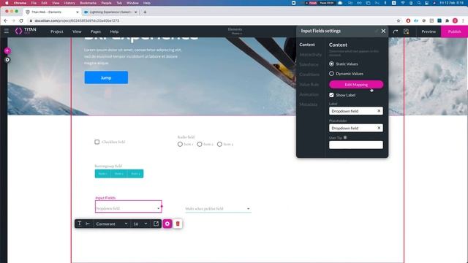Open Chrome extensions puzzle icon
Screen dimensions: 468x263
447,20
